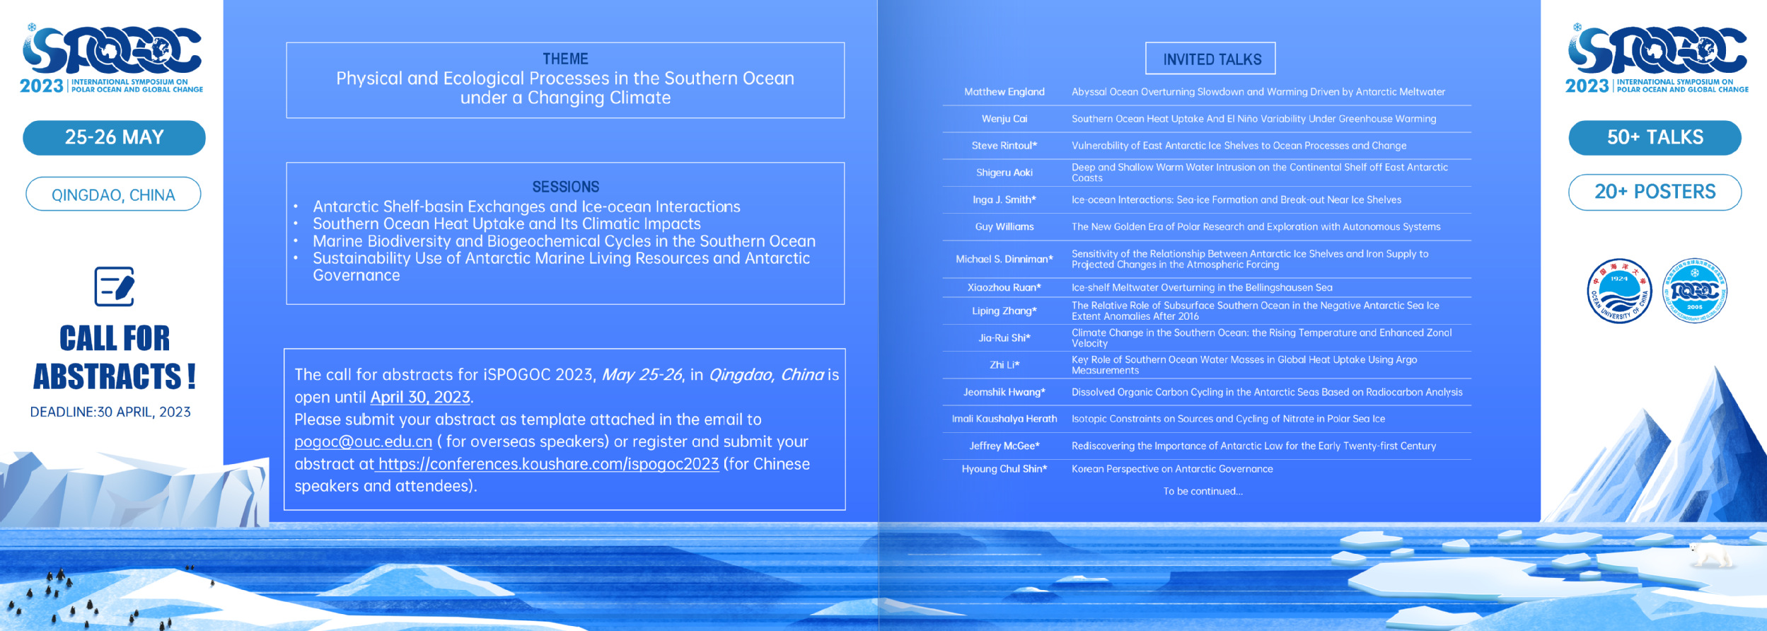Open the conferences.koushare.com/ispogoc2023 link
Viewport: 1767px width, 631px height.
[x=548, y=464]
